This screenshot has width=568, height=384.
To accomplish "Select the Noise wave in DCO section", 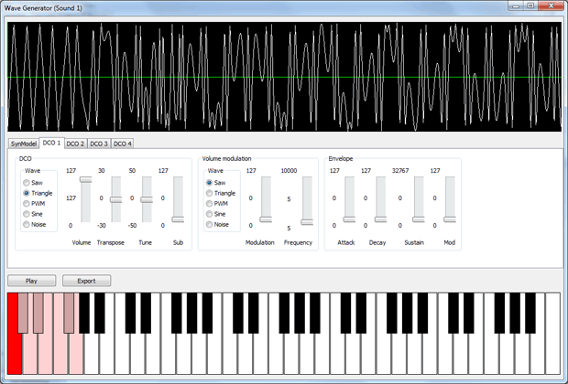I will click(27, 224).
